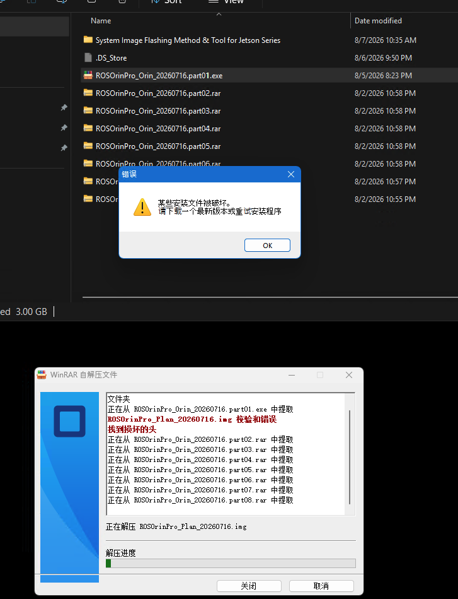
Task: Click log line extracting from part02.rar
Action: (x=200, y=439)
